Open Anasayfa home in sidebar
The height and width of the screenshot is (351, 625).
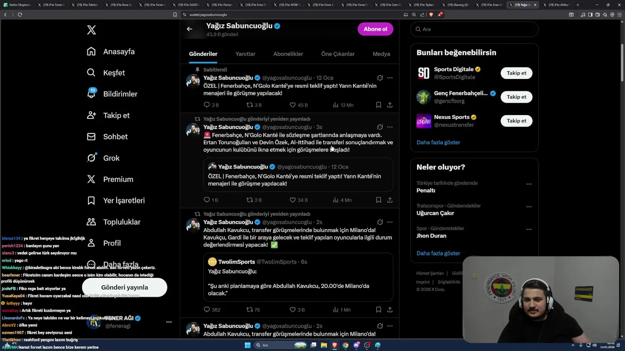111,52
